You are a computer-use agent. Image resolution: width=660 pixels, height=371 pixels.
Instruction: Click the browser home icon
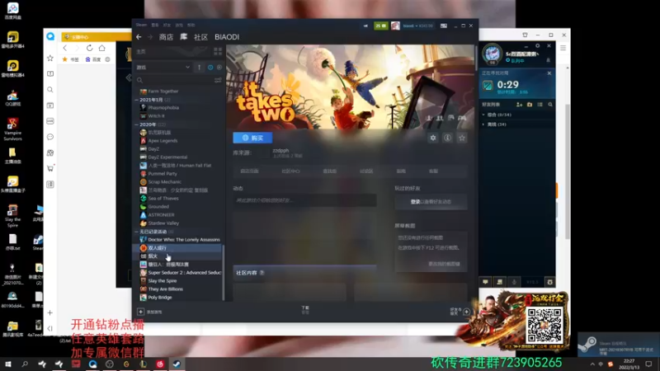[101, 48]
